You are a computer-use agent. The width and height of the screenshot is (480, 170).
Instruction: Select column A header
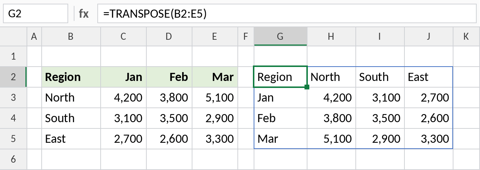pyautogui.click(x=34, y=36)
